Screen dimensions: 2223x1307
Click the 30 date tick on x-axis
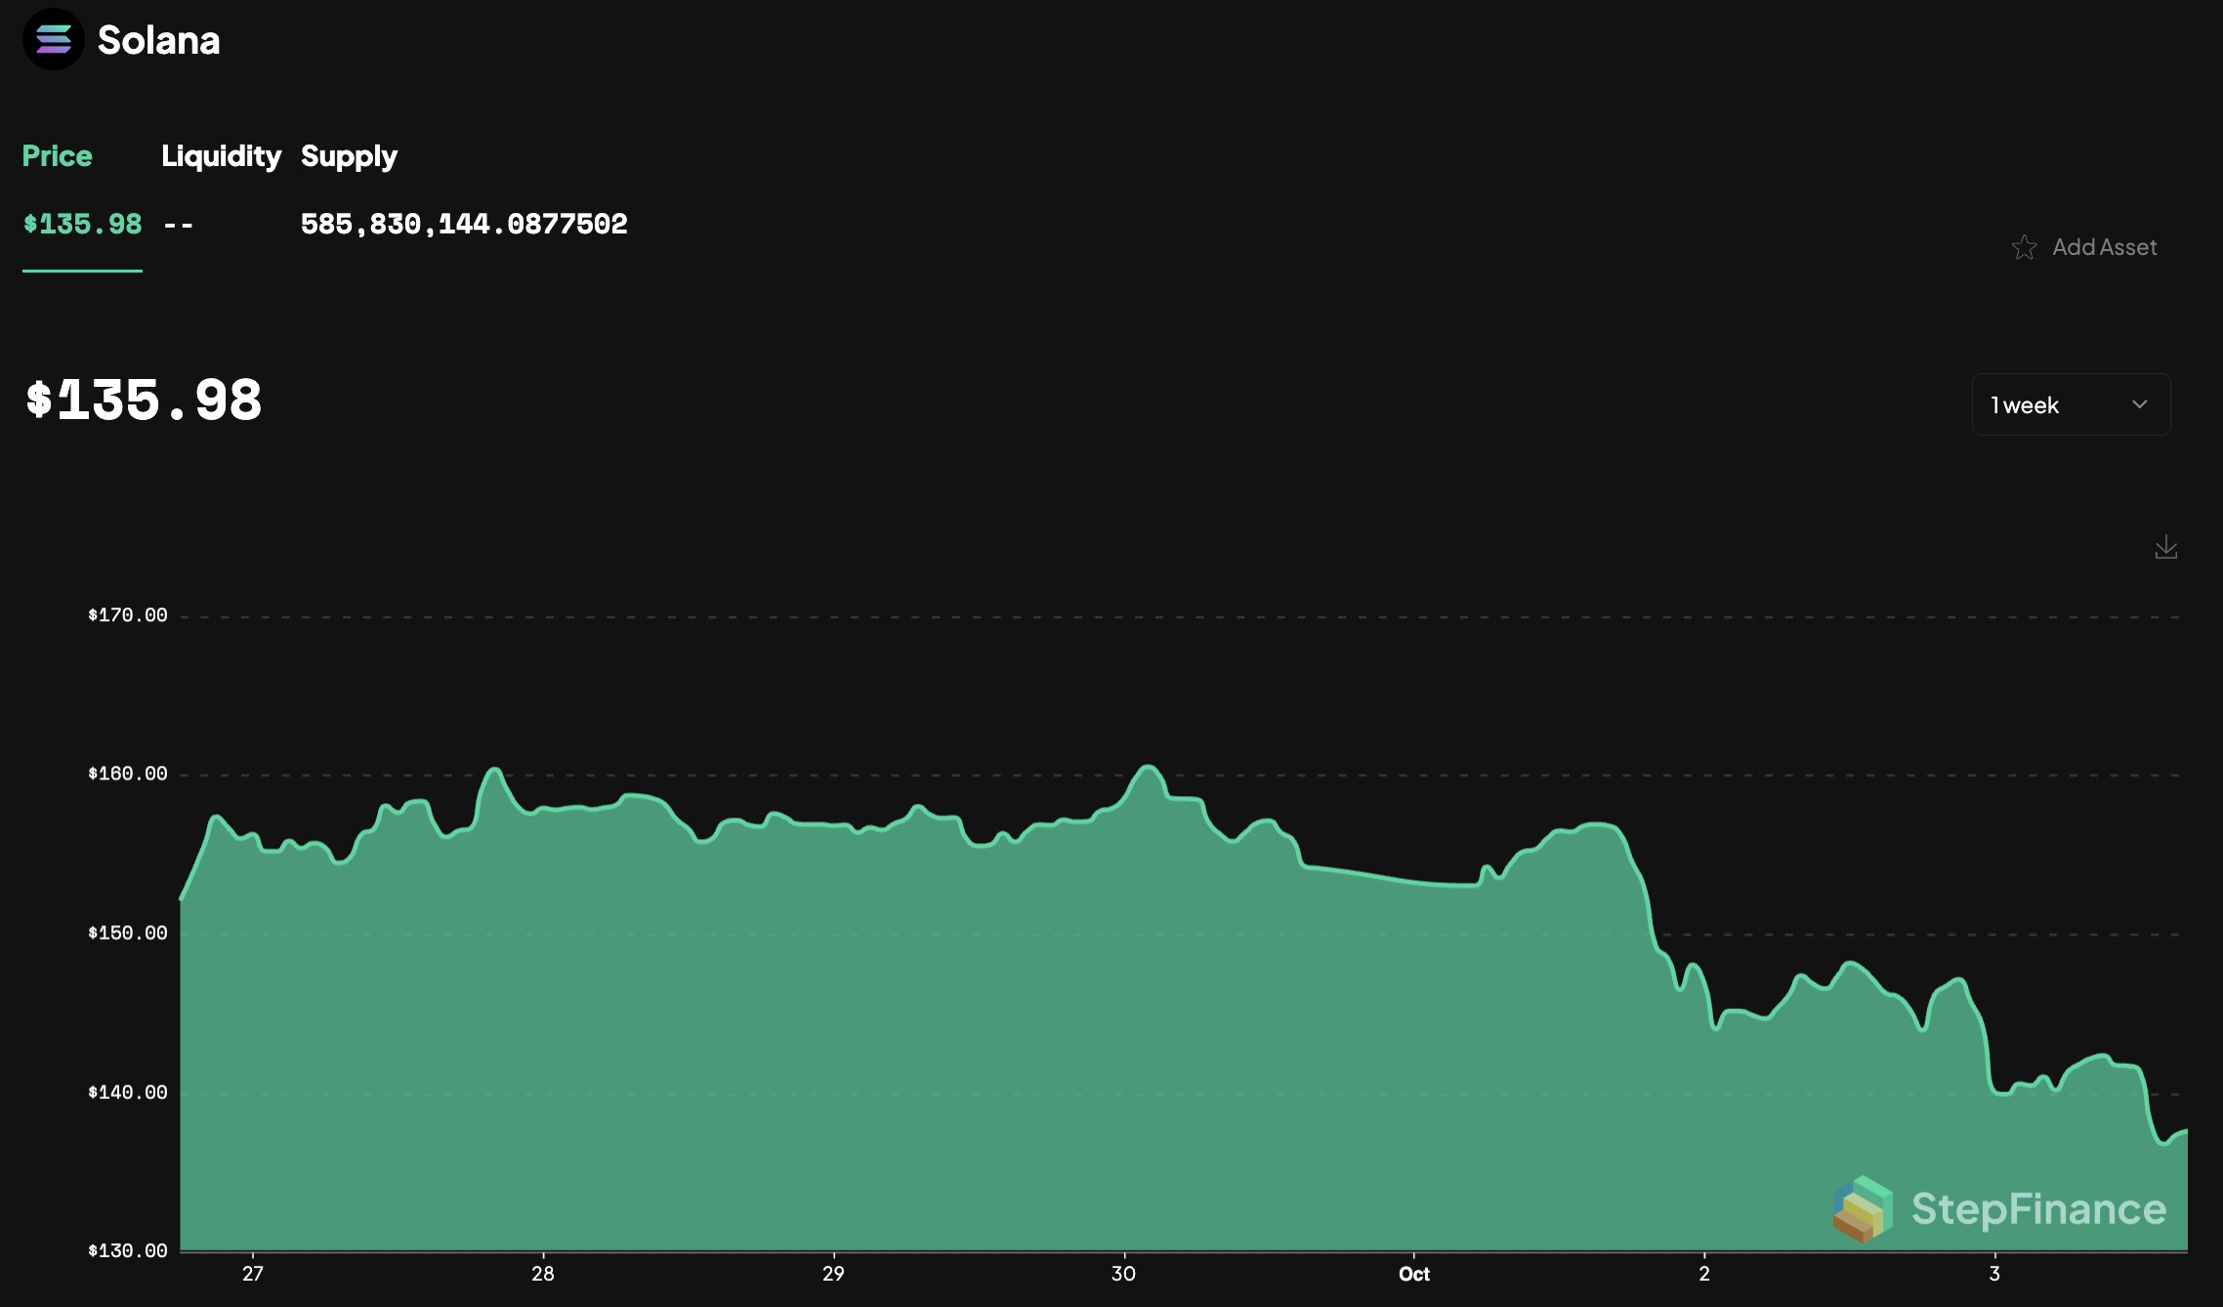click(x=1123, y=1274)
